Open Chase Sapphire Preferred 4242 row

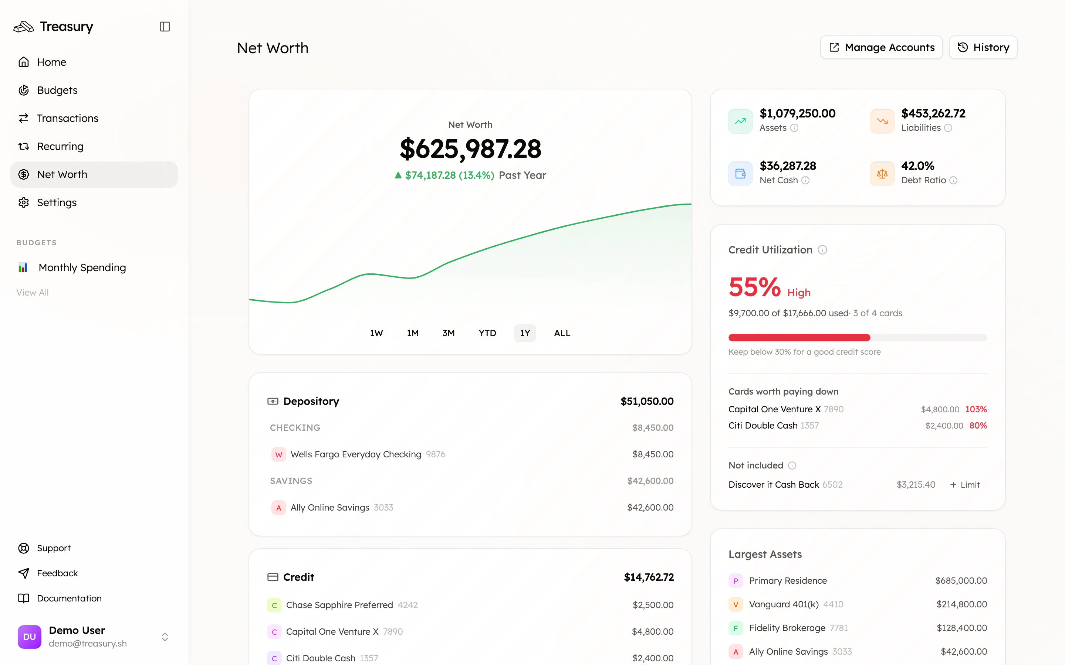coord(471,605)
